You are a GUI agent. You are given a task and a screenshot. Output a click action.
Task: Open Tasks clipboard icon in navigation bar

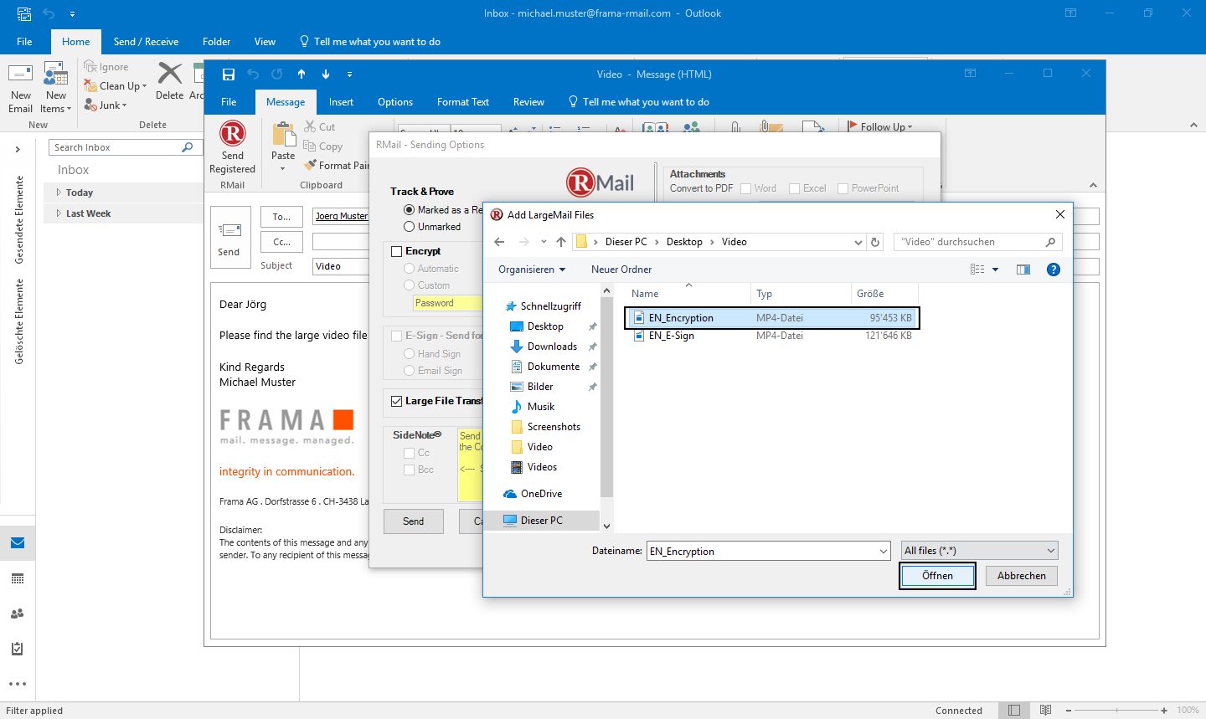point(18,649)
